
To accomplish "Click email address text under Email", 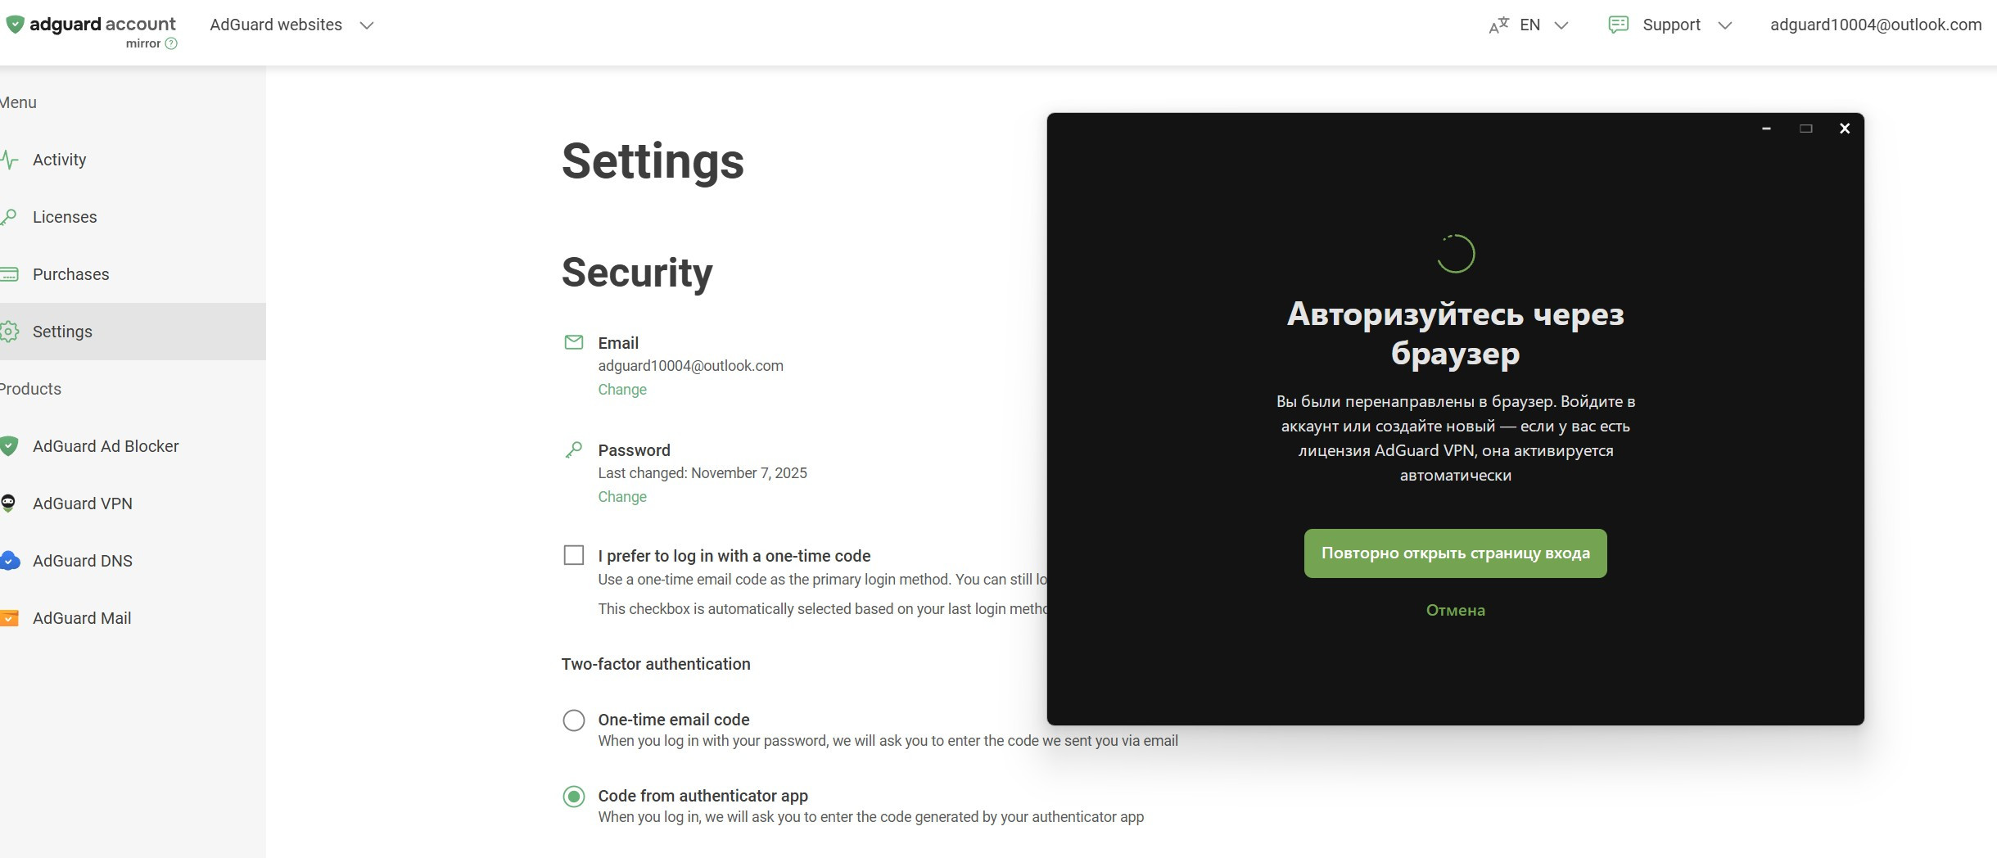I will 690,366.
